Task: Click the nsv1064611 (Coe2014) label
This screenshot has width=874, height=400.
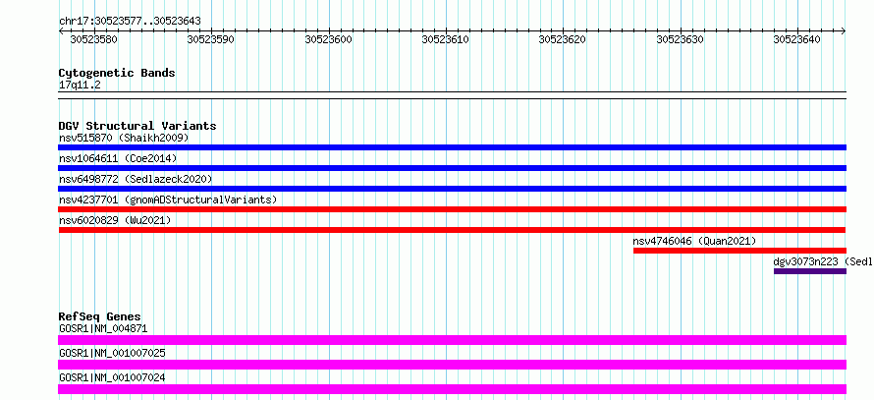Action: (x=118, y=158)
